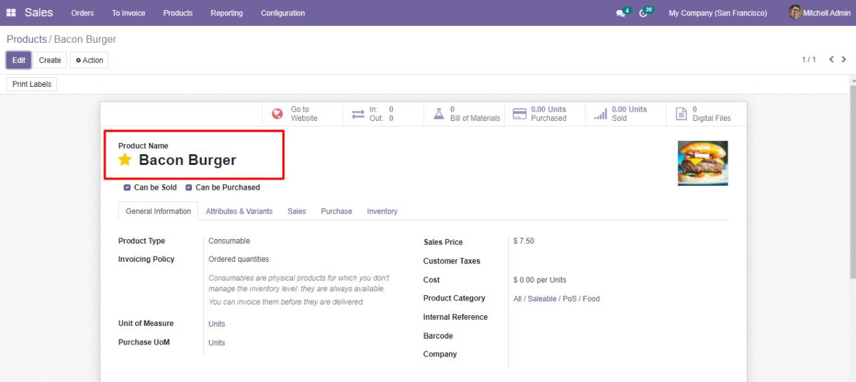Open the To Invoice menu
Screen dimensions: 856x382
[128, 13]
